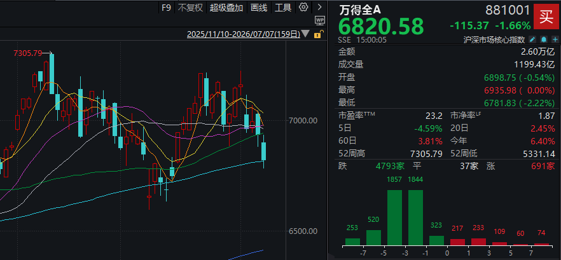Viewport: 561px width, 260px height.
Task: Open the chart settings gear icon
Action: click(x=303, y=7)
